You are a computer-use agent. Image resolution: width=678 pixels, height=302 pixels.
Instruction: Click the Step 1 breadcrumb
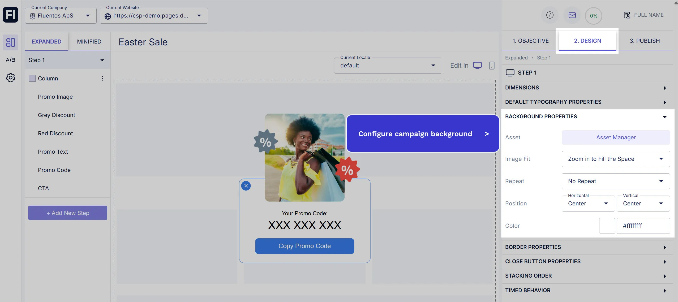pos(544,58)
